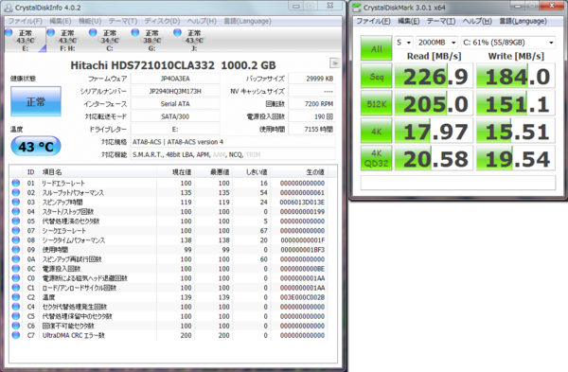This screenshot has width=568, height=372.
Task: Click status orb of C7 UltraDMA CRC row
Action: coord(15,335)
